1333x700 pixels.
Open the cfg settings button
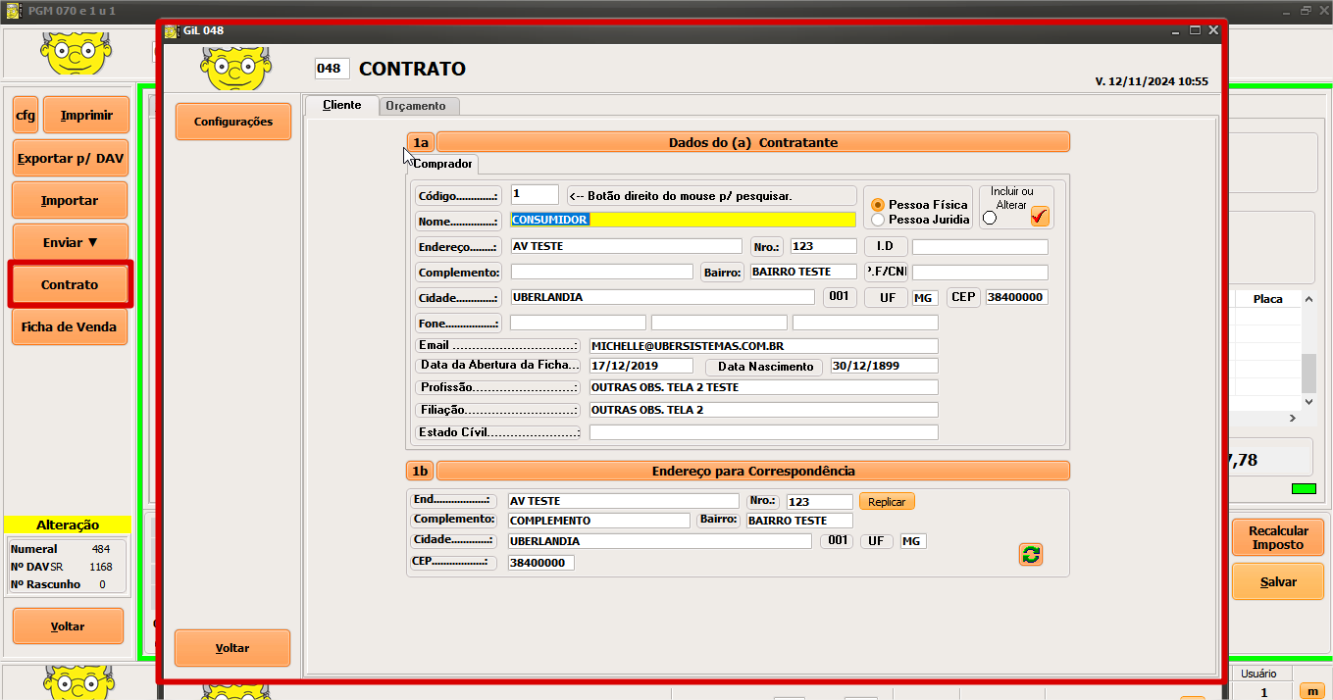(25, 116)
